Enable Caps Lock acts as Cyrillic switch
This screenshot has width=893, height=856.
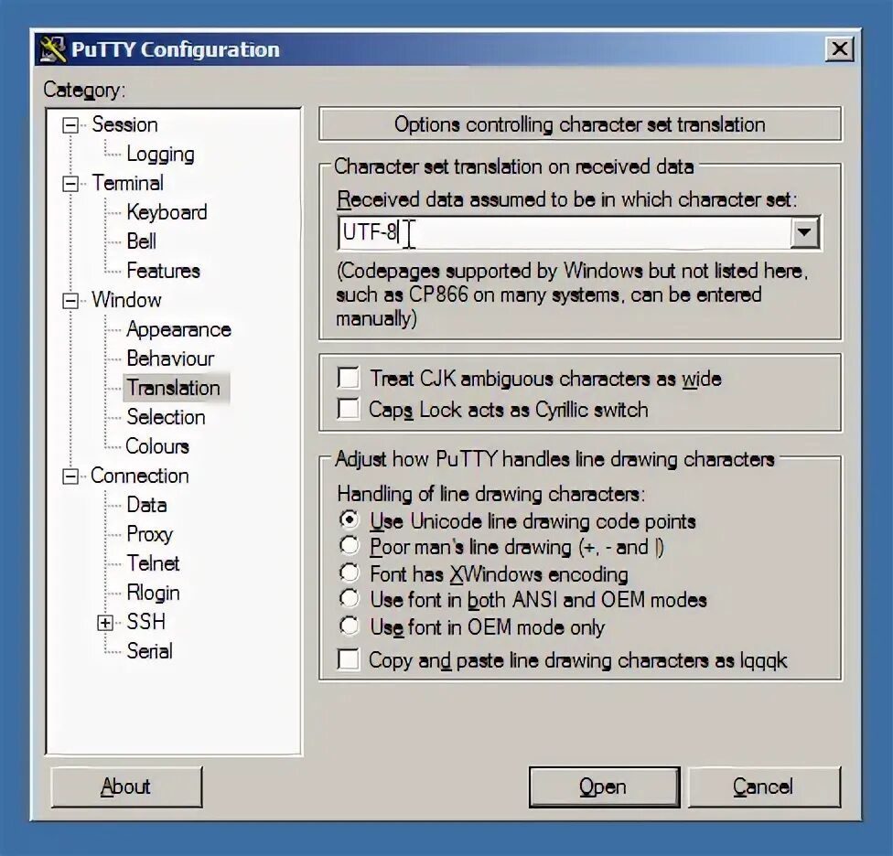(349, 409)
